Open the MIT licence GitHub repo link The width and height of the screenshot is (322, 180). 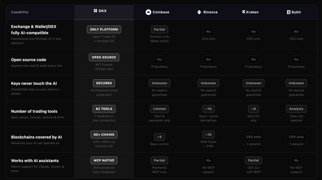pos(104,67)
